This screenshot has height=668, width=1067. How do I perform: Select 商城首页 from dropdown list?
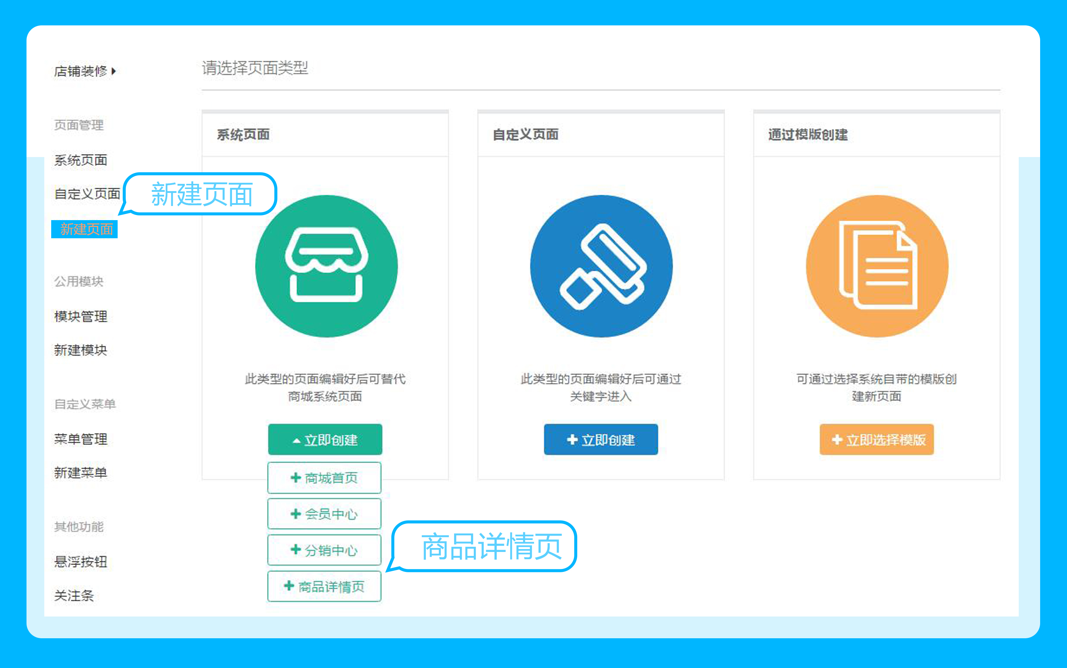324,478
